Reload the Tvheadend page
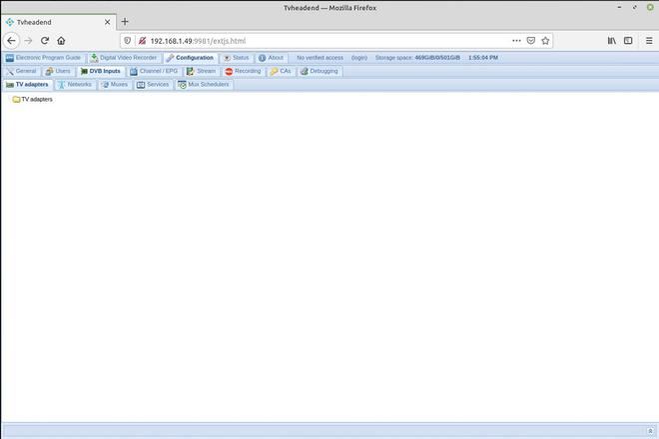This screenshot has width=659, height=439. coord(45,41)
